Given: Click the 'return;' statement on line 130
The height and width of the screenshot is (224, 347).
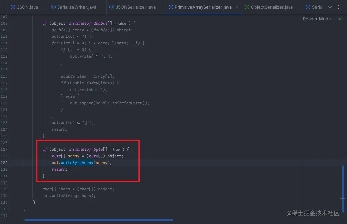Looking at the screenshot, I should 59,169.
